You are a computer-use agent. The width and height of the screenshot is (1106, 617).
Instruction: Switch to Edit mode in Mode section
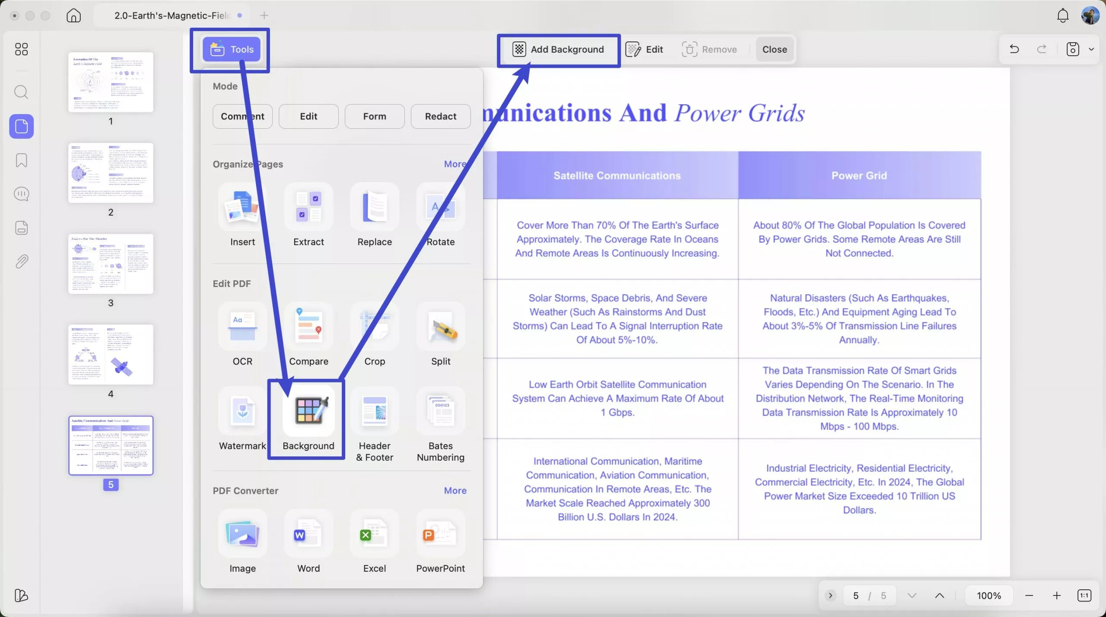coord(308,116)
